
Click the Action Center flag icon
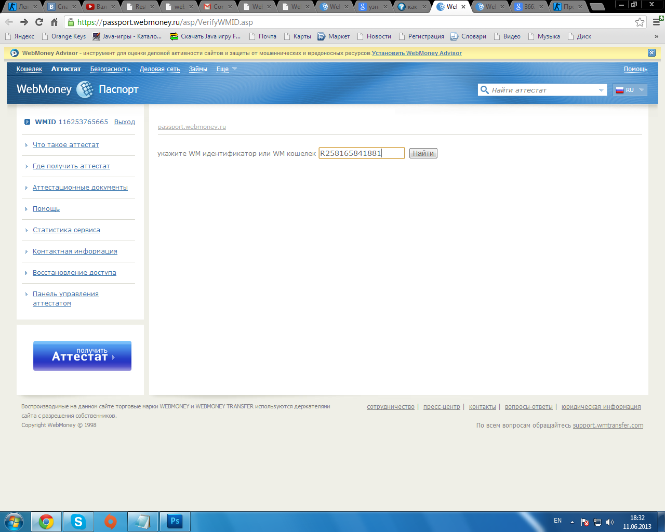pyautogui.click(x=585, y=522)
